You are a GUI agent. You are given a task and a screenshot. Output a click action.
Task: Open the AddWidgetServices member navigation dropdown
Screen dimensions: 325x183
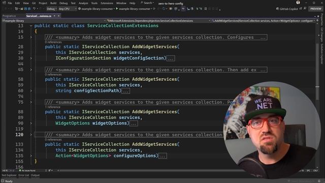click(x=264, y=21)
